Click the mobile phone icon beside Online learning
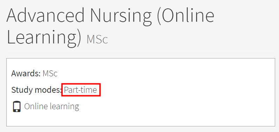The width and height of the screenshot is (279, 132). [17, 106]
